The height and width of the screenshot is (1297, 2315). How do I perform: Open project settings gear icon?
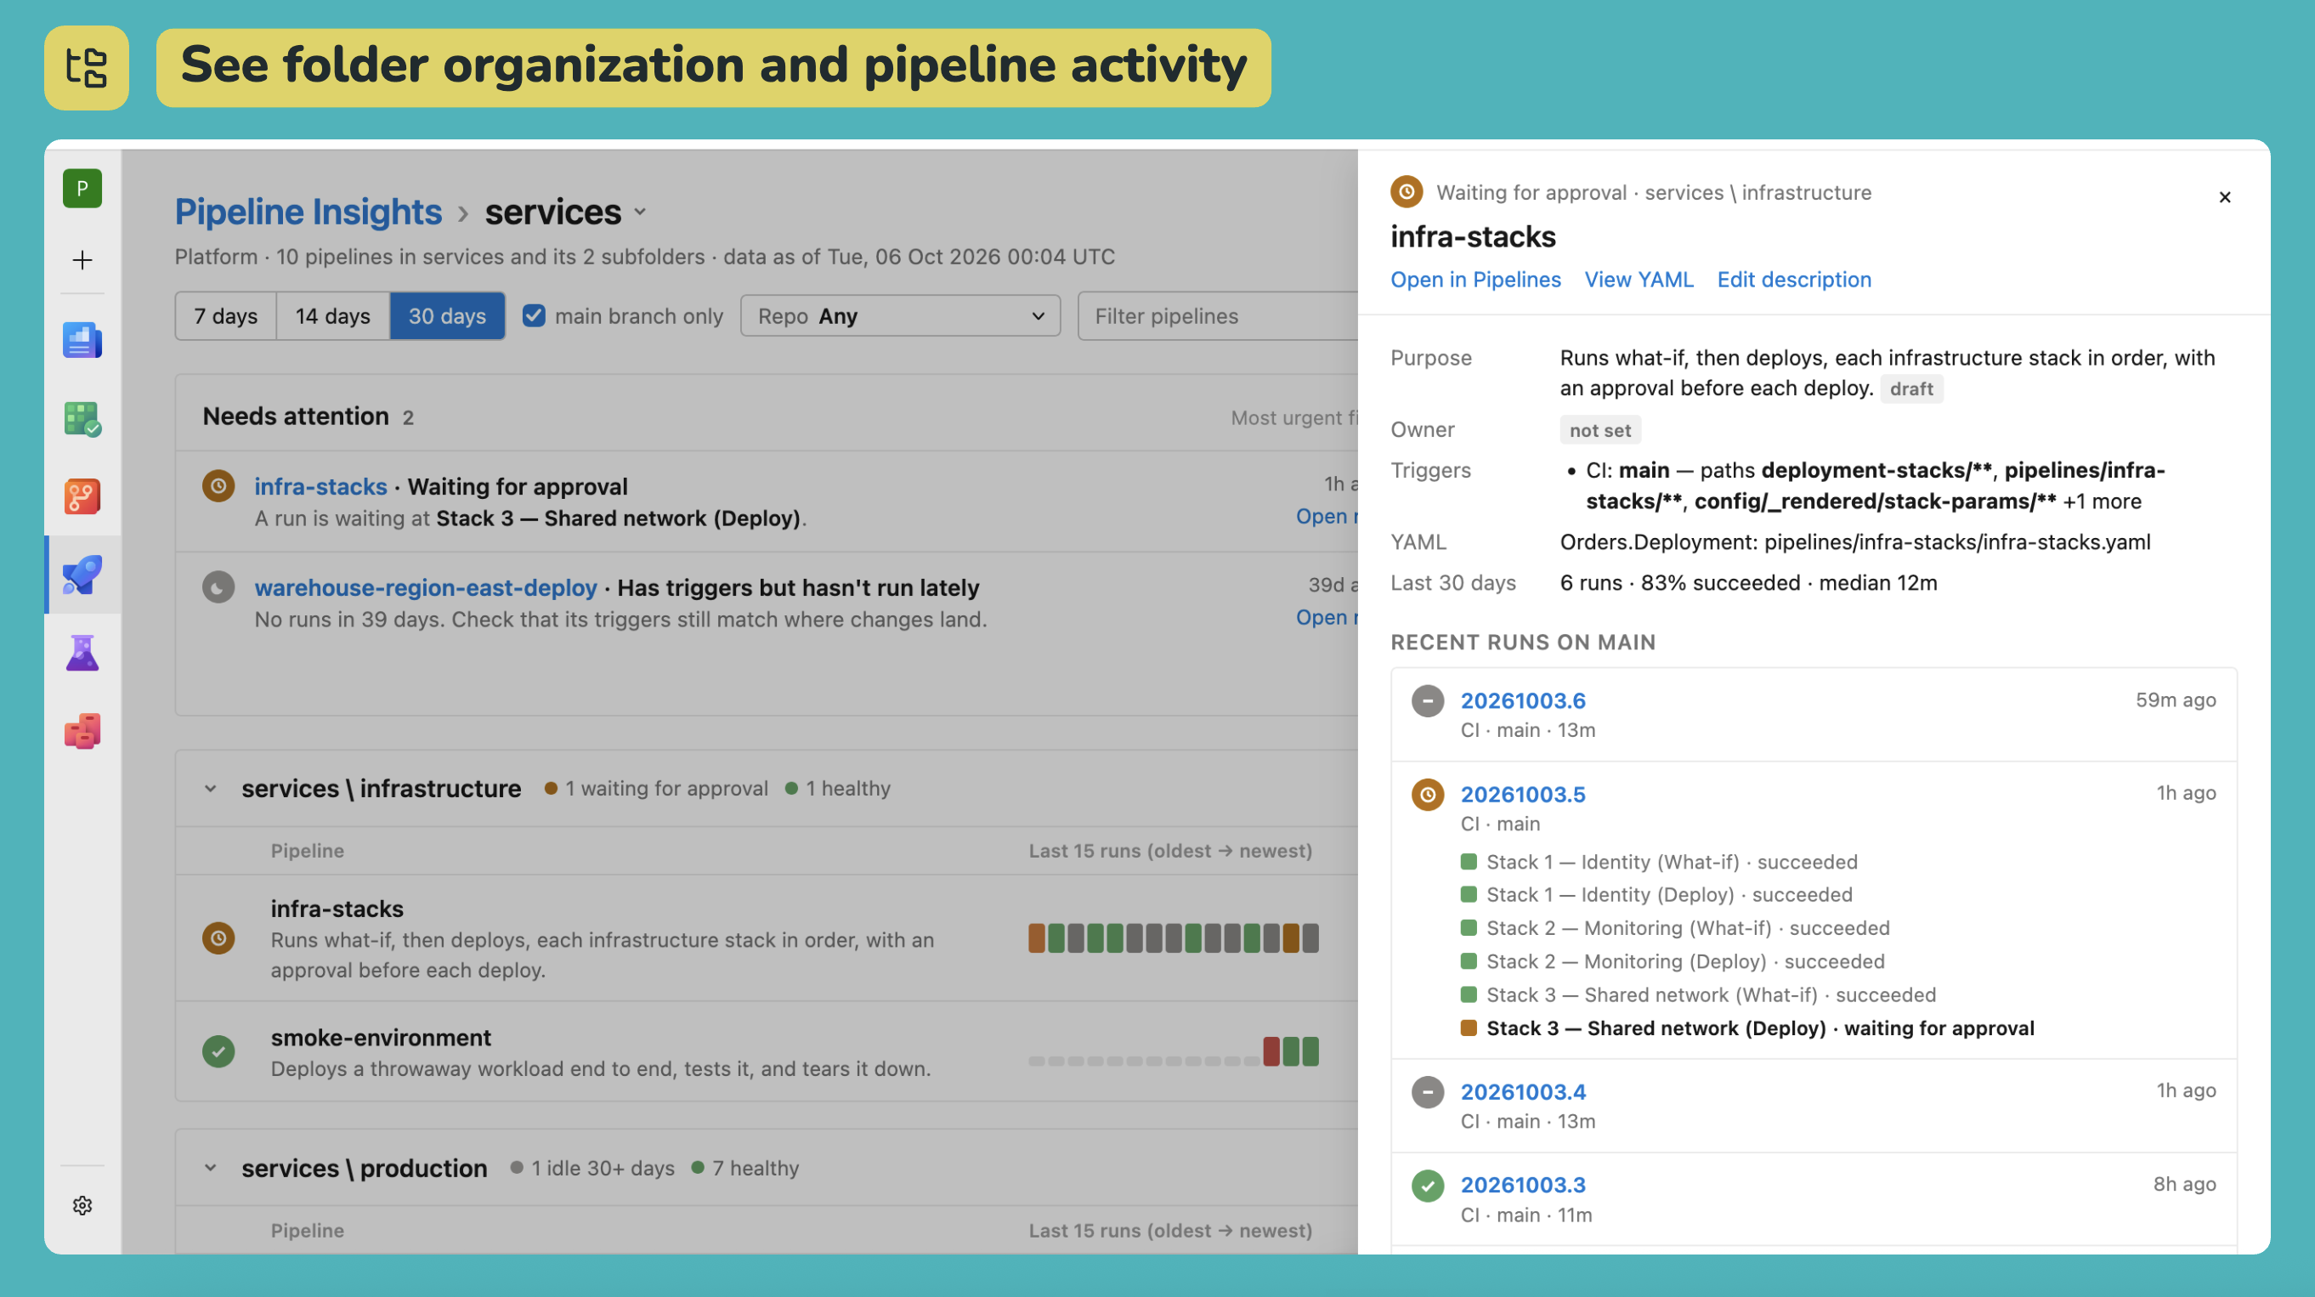coord(82,1205)
